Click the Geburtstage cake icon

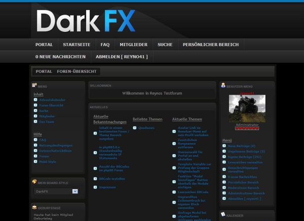click(x=34, y=207)
